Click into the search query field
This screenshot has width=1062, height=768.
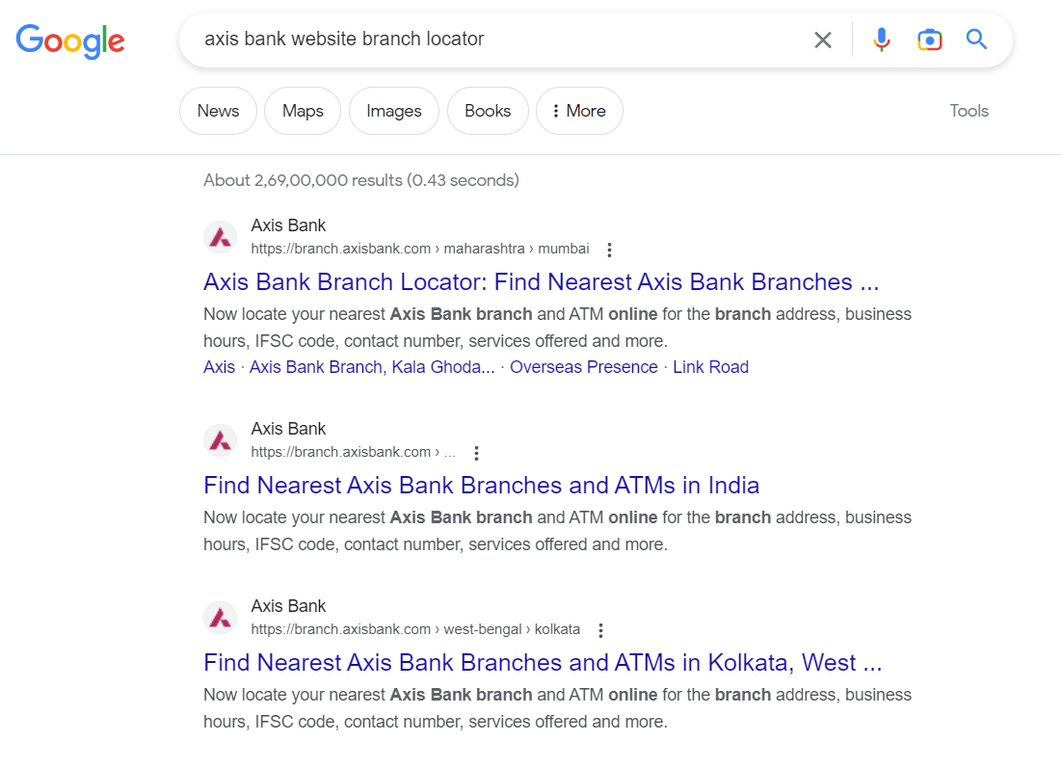pos(501,40)
